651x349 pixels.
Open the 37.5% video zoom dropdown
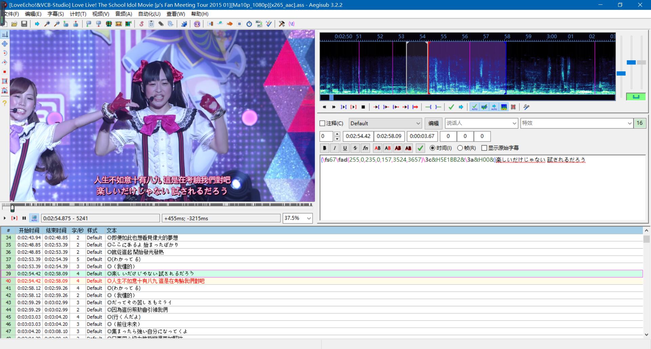[x=309, y=218]
